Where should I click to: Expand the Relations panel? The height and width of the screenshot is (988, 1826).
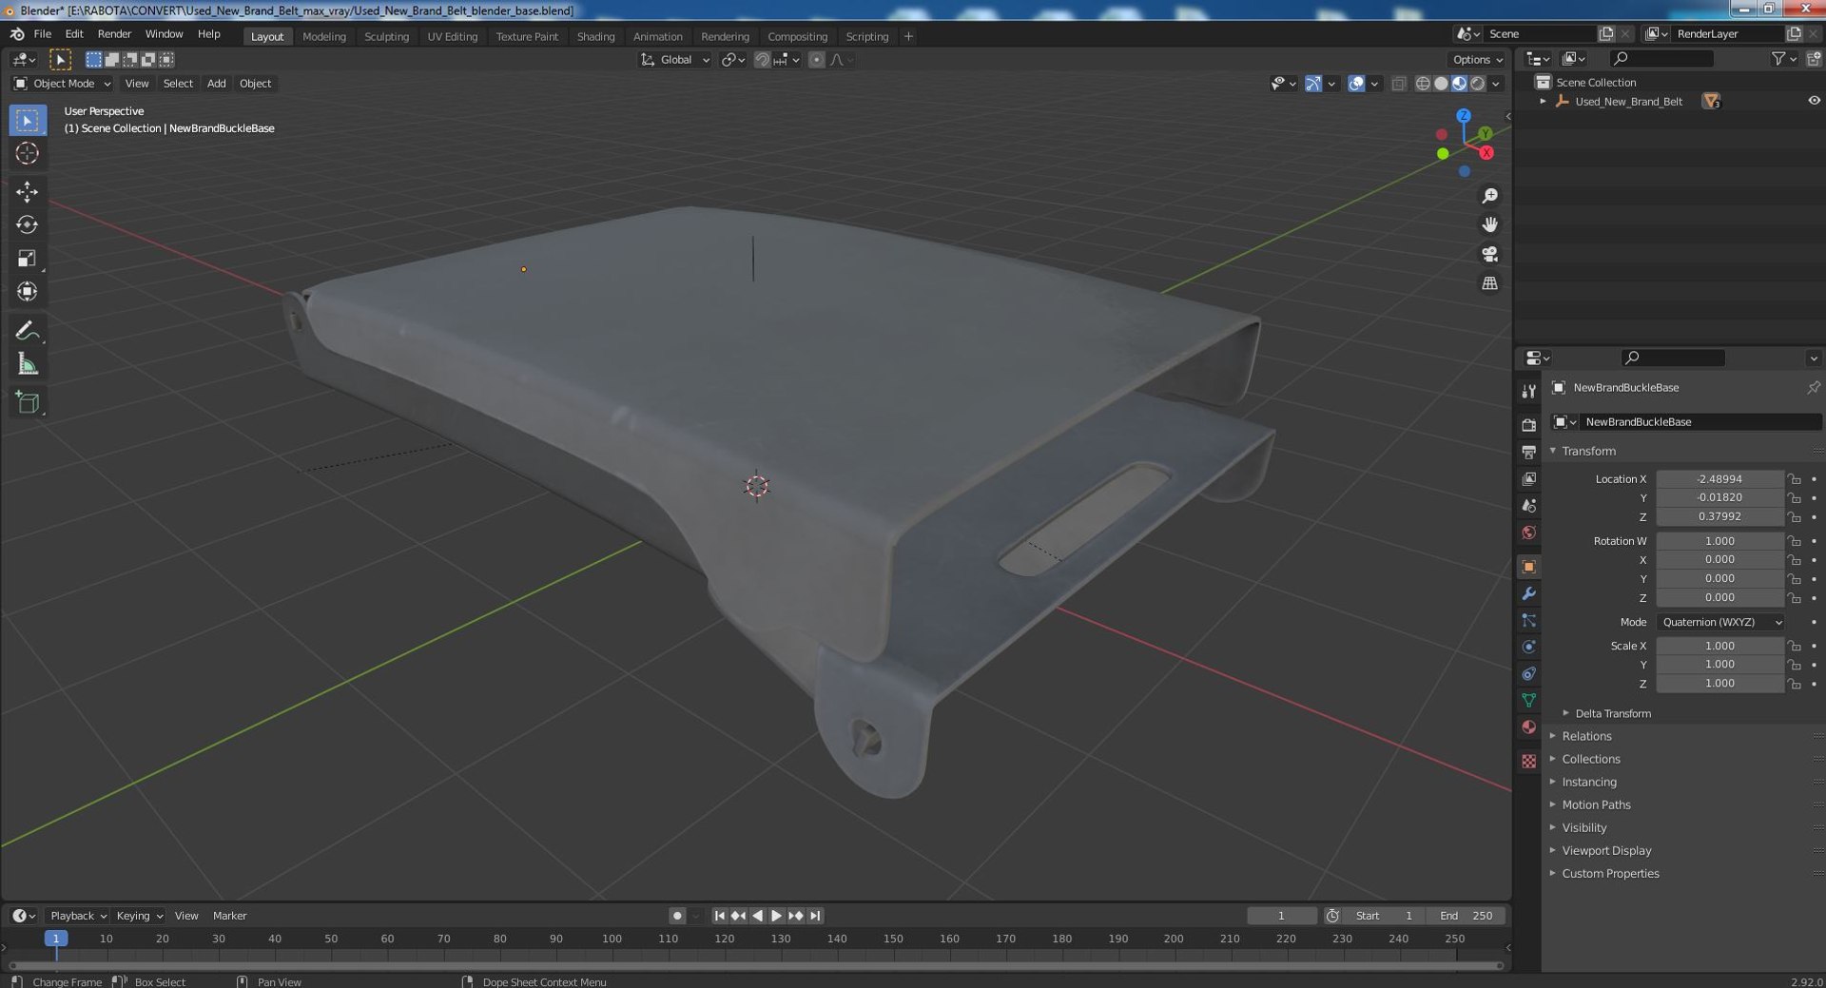pyautogui.click(x=1586, y=736)
